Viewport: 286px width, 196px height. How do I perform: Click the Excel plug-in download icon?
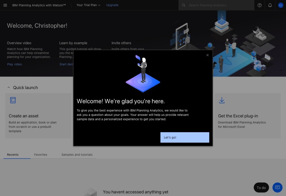click(222, 100)
